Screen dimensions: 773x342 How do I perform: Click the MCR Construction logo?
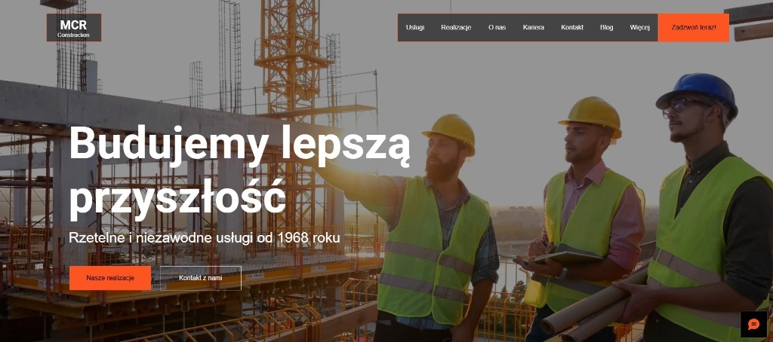pos(74,28)
